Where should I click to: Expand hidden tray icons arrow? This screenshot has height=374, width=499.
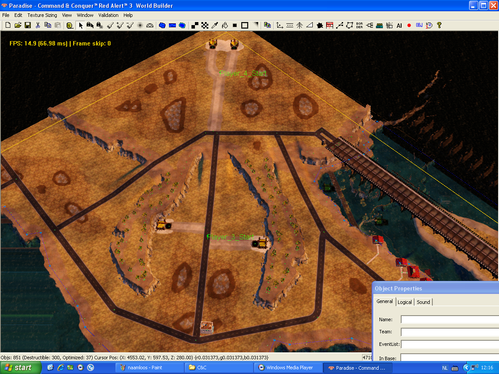[x=466, y=368]
